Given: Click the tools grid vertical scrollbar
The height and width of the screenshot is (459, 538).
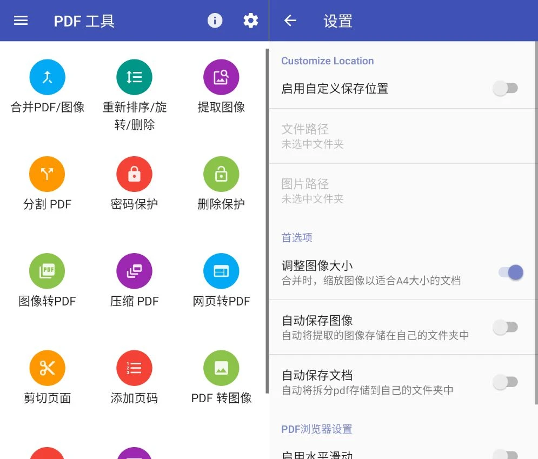Looking at the screenshot, I should click(x=267, y=221).
